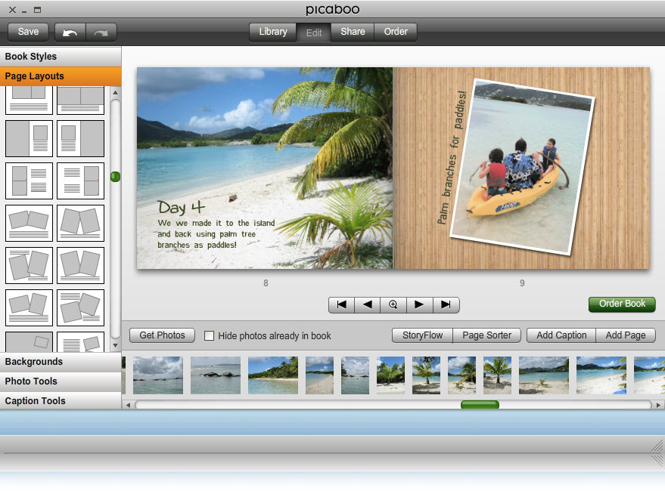Select the cloudy sky over sea photo thumbnail
The image size is (665, 491).
(x=158, y=375)
